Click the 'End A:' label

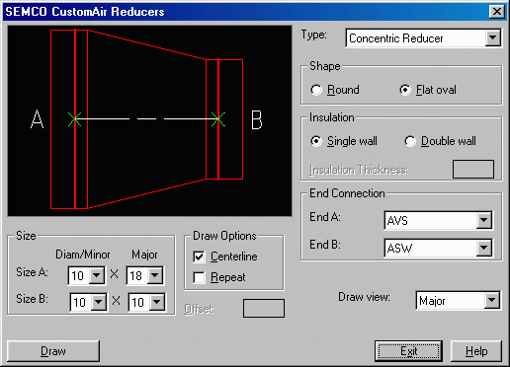point(325,217)
